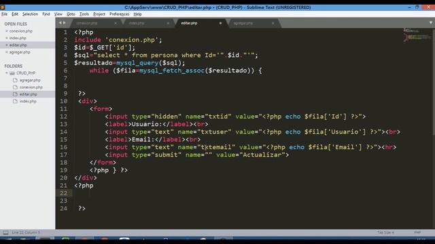Click the CRUD_PHP folder icon
This screenshot has width=435, height=244.
click(x=12, y=73)
